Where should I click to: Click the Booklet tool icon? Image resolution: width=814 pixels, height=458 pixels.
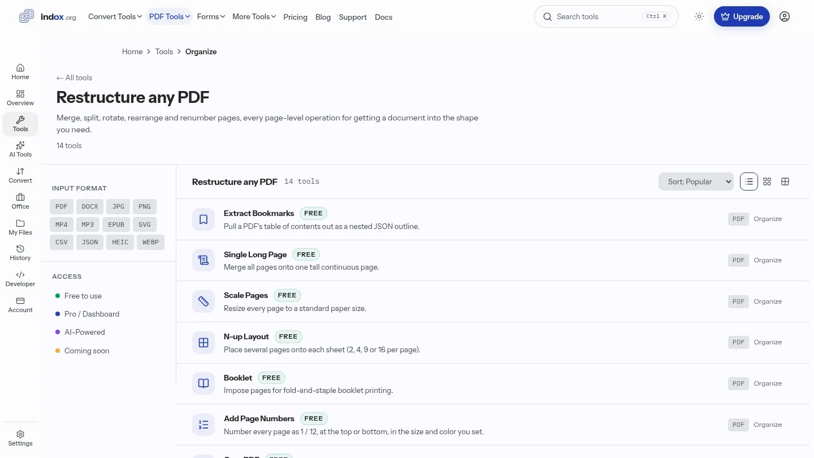(x=203, y=383)
